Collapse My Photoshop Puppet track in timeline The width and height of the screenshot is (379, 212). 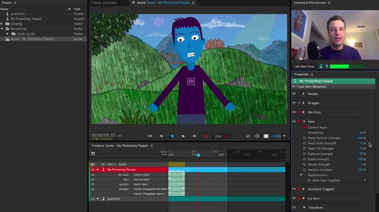pos(98,170)
